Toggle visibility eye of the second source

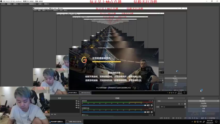(x=76, y=103)
